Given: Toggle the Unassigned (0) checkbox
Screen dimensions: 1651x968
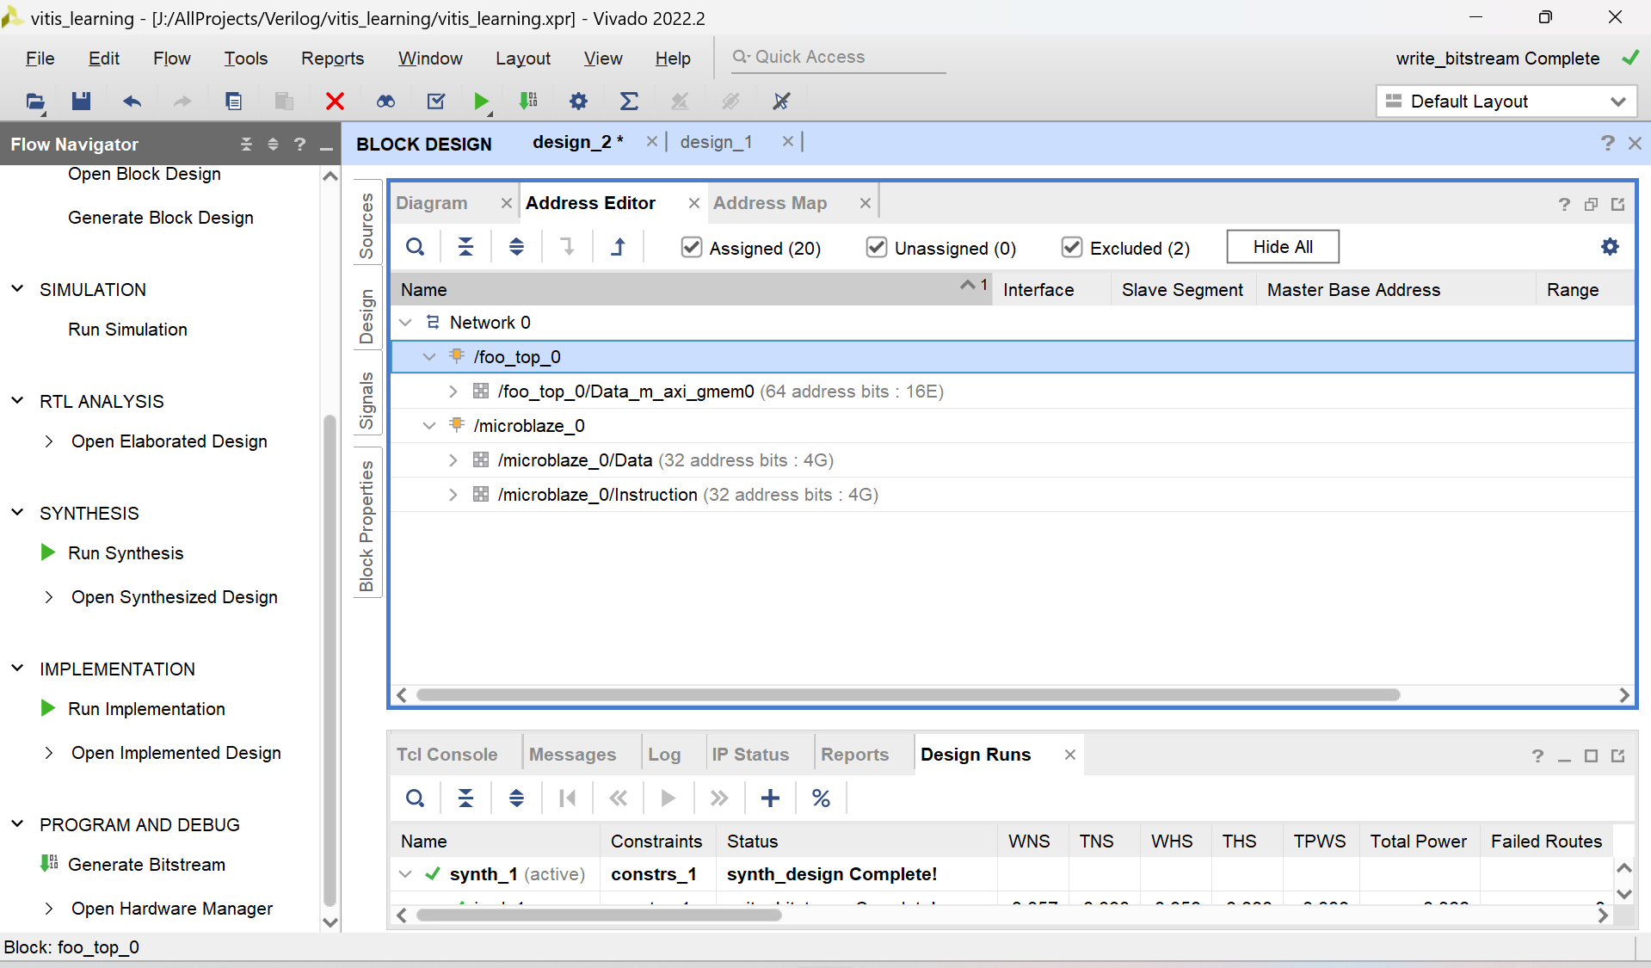Looking at the screenshot, I should tap(876, 248).
